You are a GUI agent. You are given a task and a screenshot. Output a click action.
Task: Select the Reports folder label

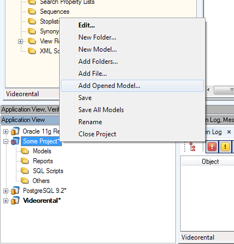(x=43, y=161)
